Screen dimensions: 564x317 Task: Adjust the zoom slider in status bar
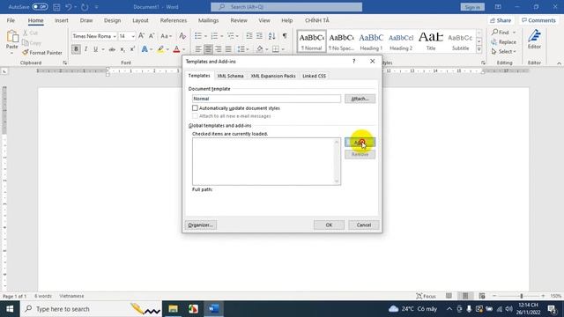(521, 296)
